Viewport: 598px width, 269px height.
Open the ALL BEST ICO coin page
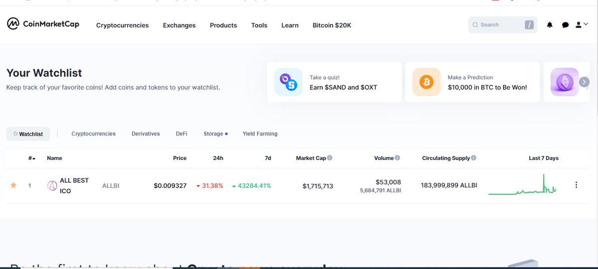pyautogui.click(x=74, y=186)
